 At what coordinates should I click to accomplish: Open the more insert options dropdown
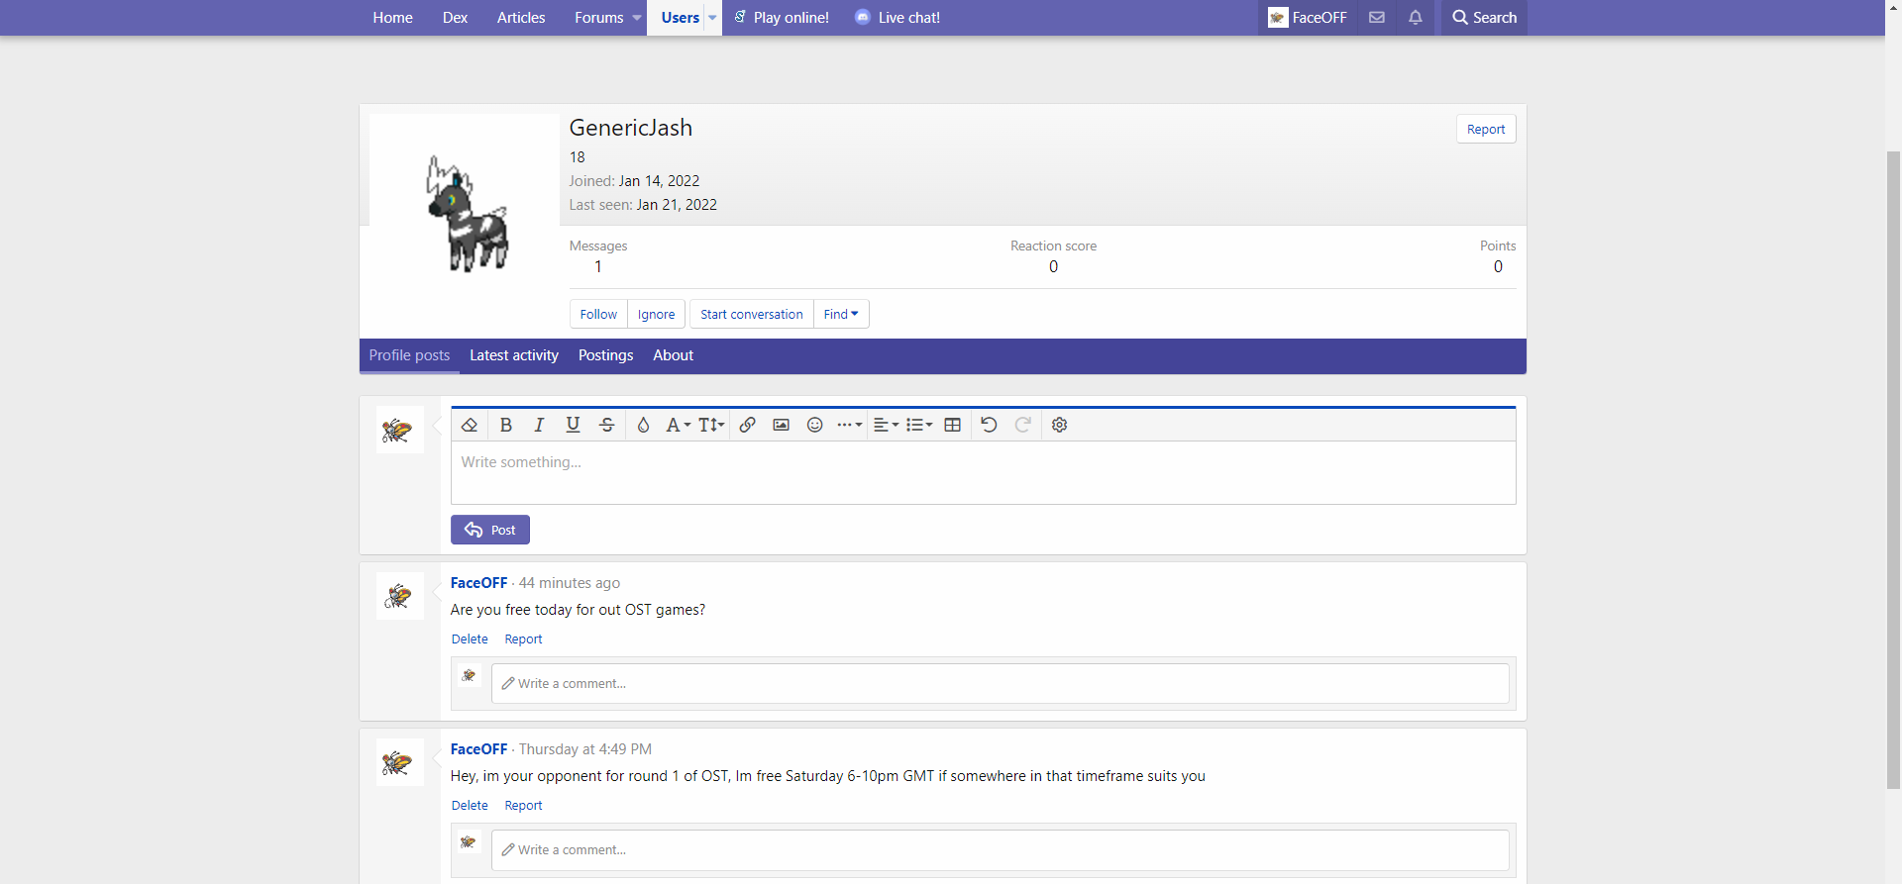coord(849,425)
